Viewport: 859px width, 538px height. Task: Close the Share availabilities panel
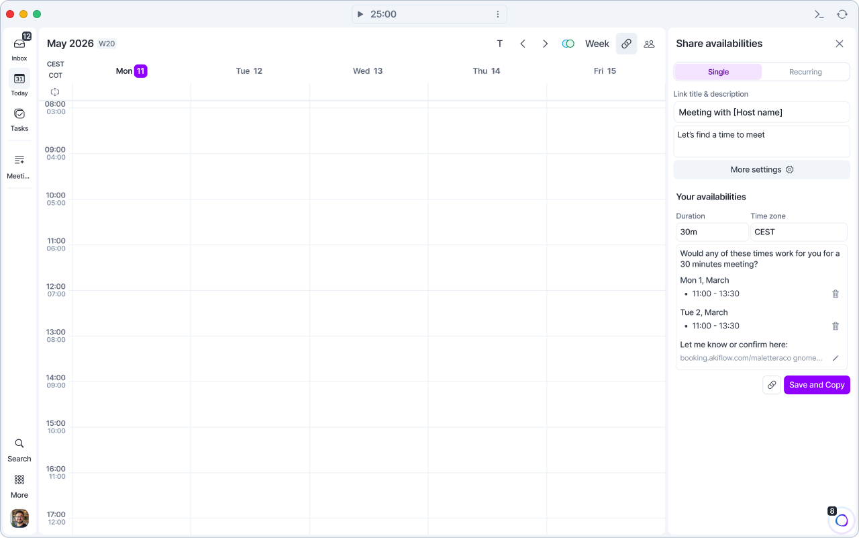click(840, 44)
